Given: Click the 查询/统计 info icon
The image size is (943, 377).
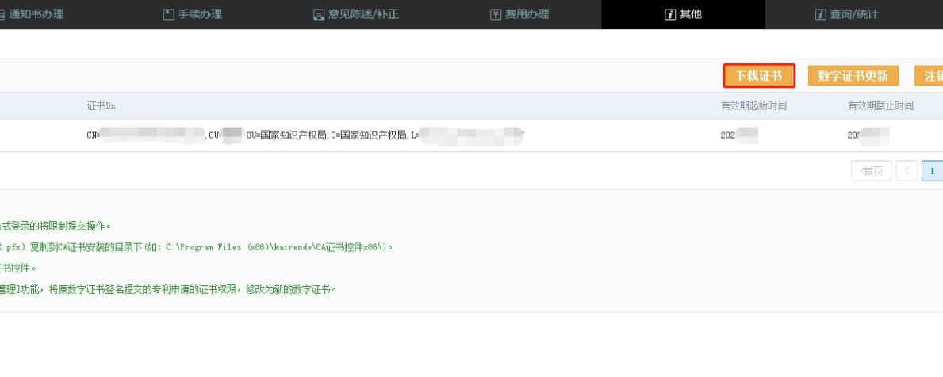Looking at the screenshot, I should click(820, 14).
